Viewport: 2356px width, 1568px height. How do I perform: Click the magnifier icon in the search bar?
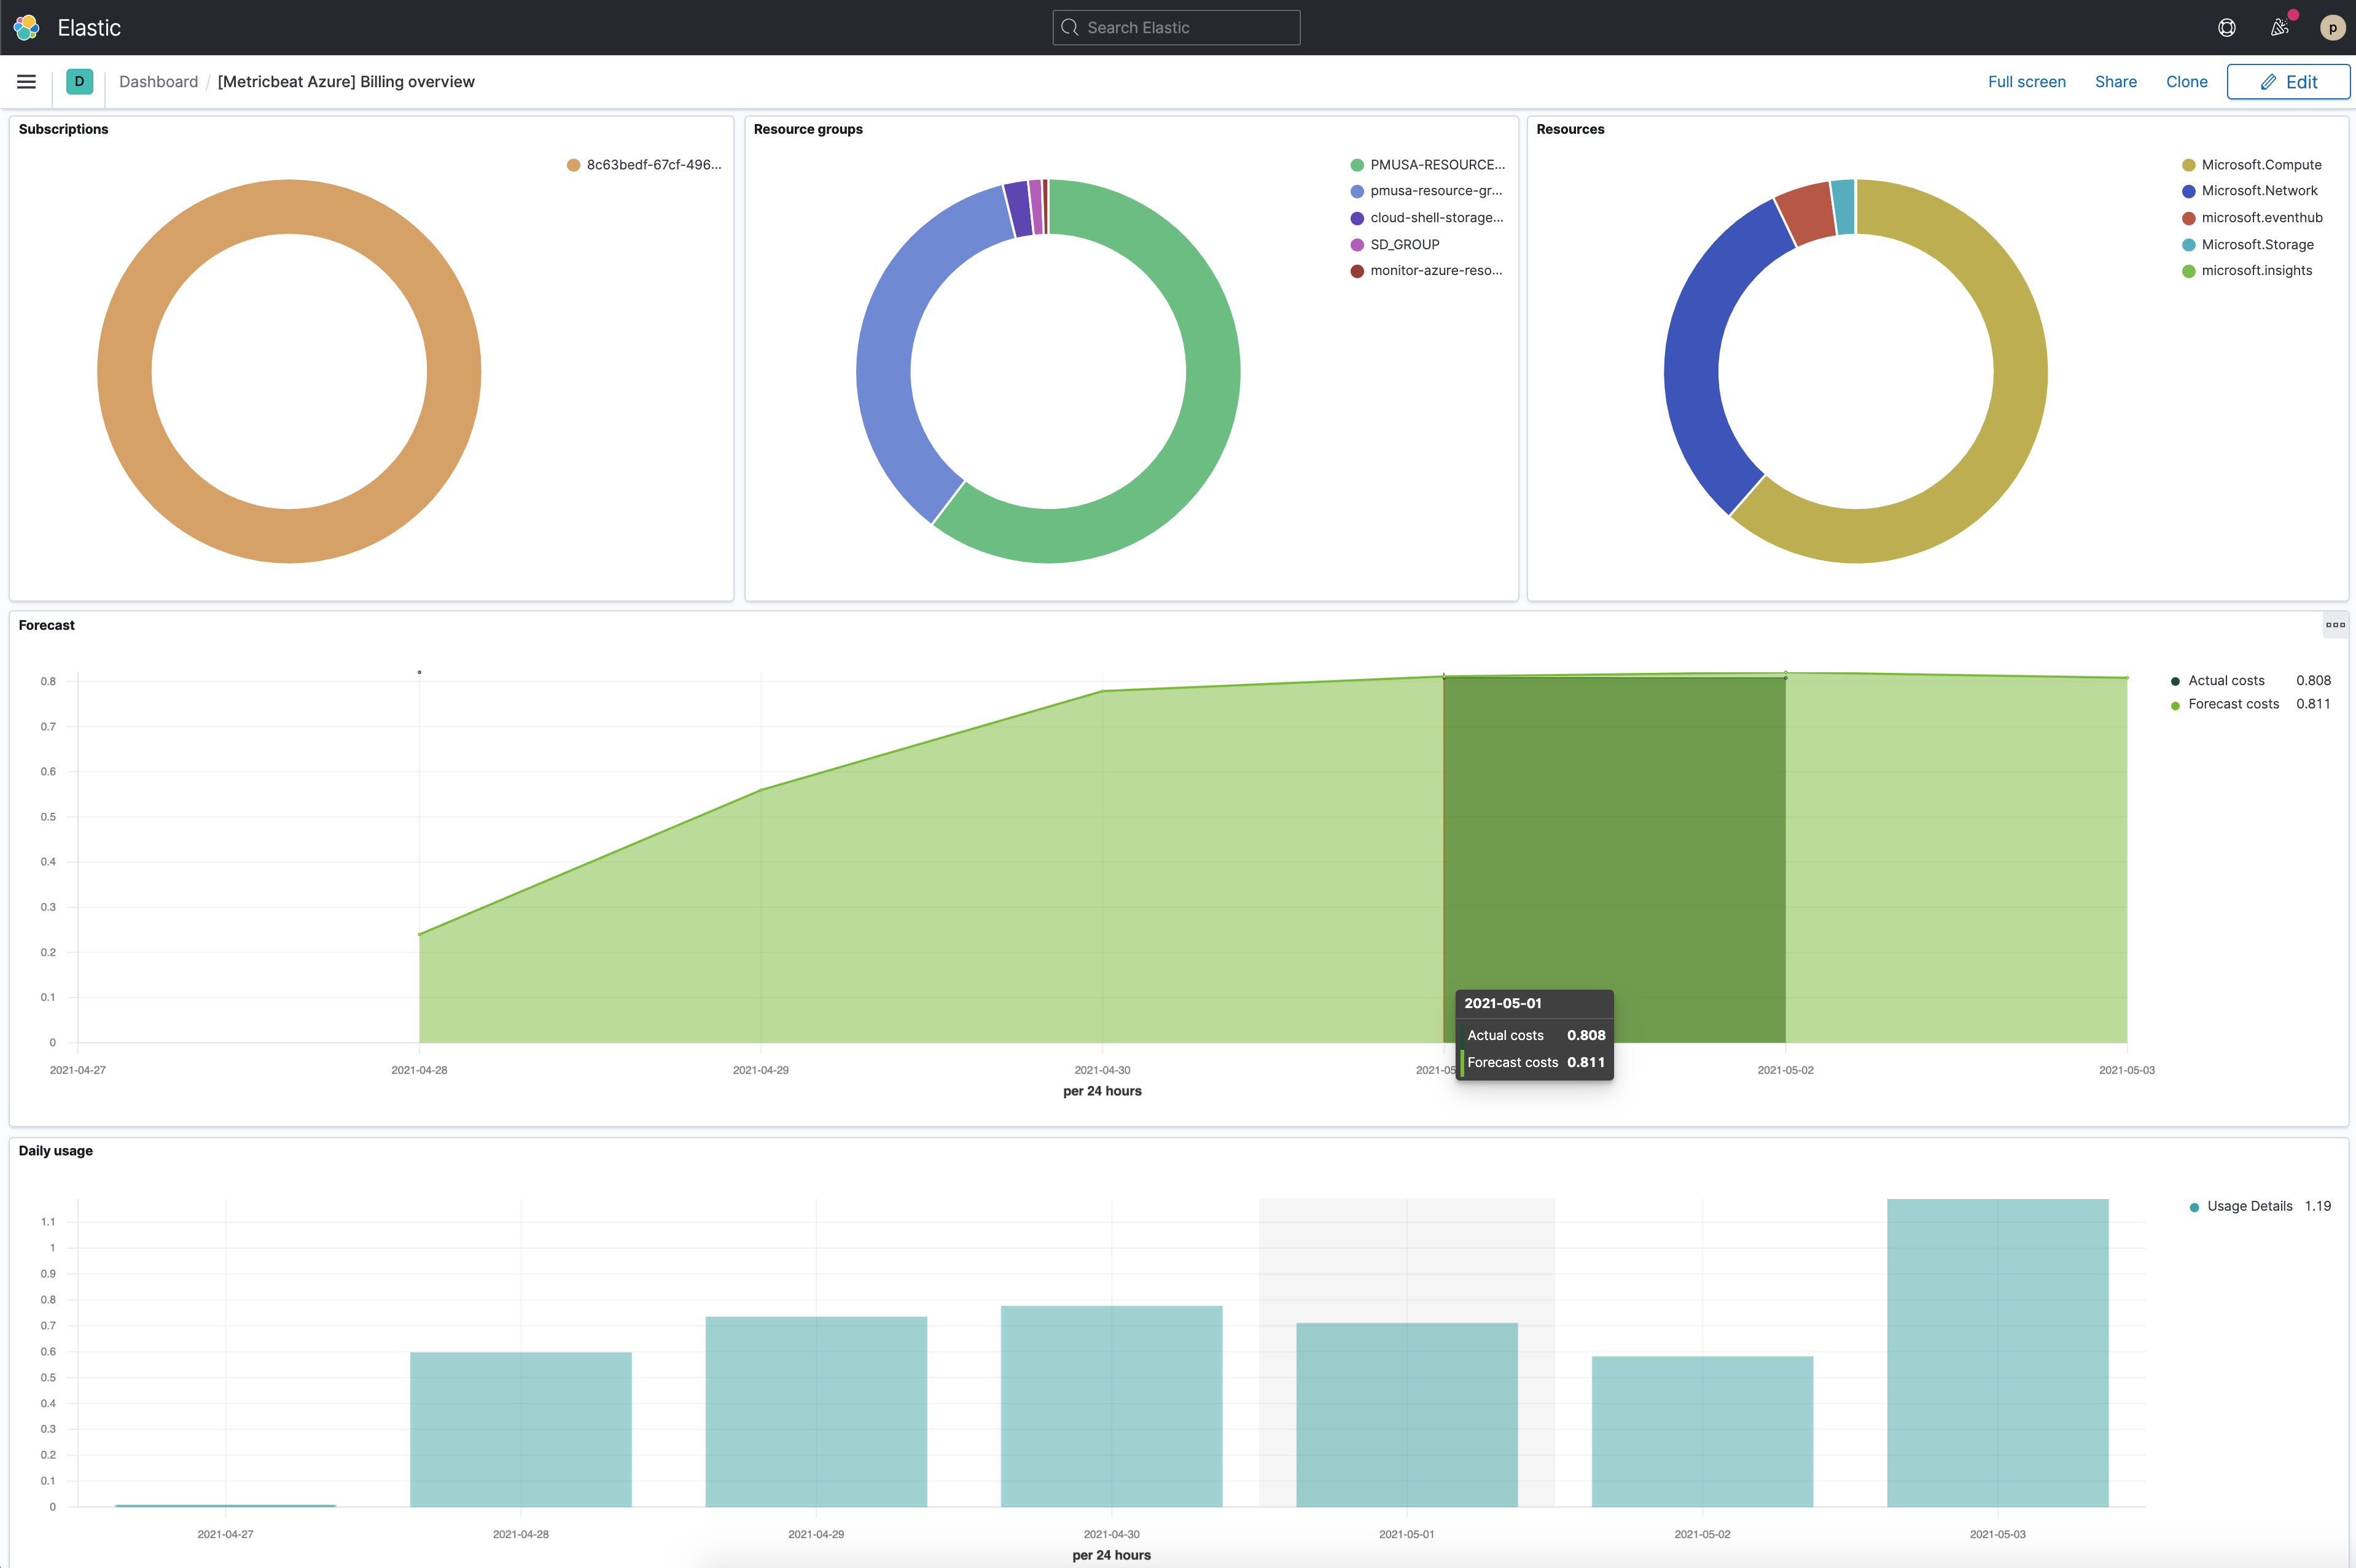[x=1069, y=27]
